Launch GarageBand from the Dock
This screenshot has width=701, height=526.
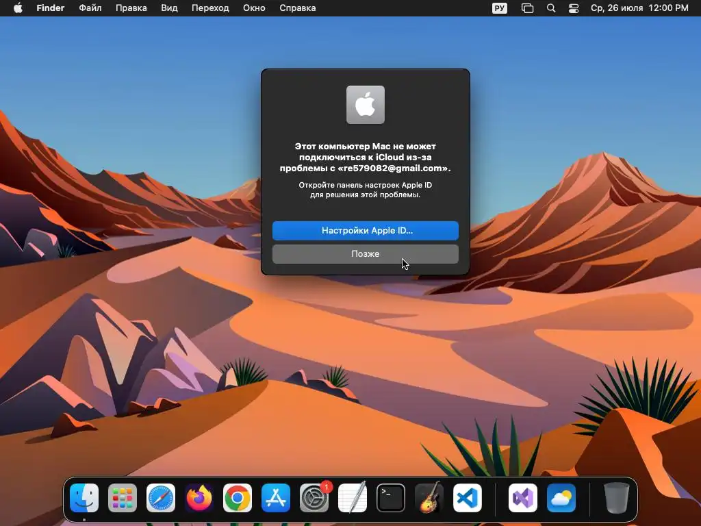429,498
